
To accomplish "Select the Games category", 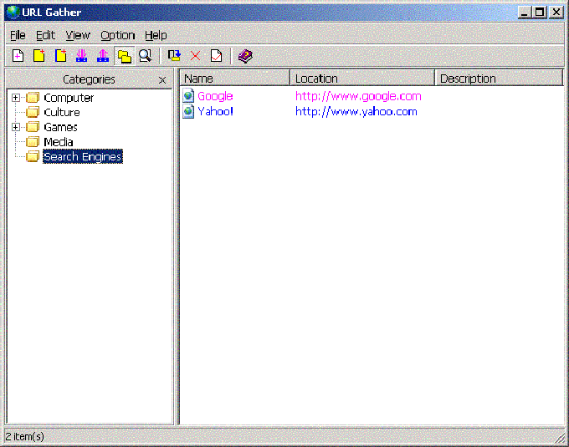I will pos(60,128).
